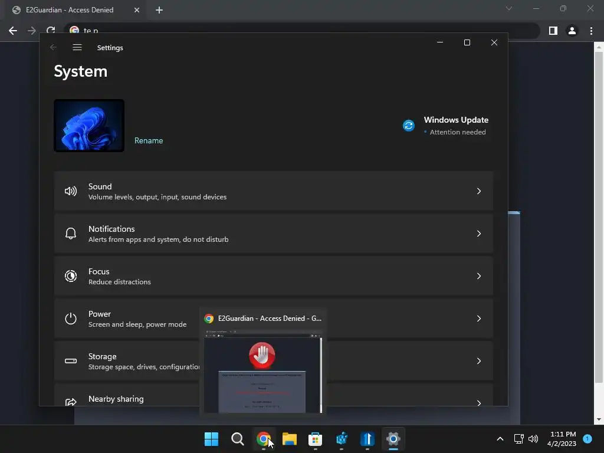Expand the Storage row chevron
The width and height of the screenshot is (604, 453).
click(479, 361)
